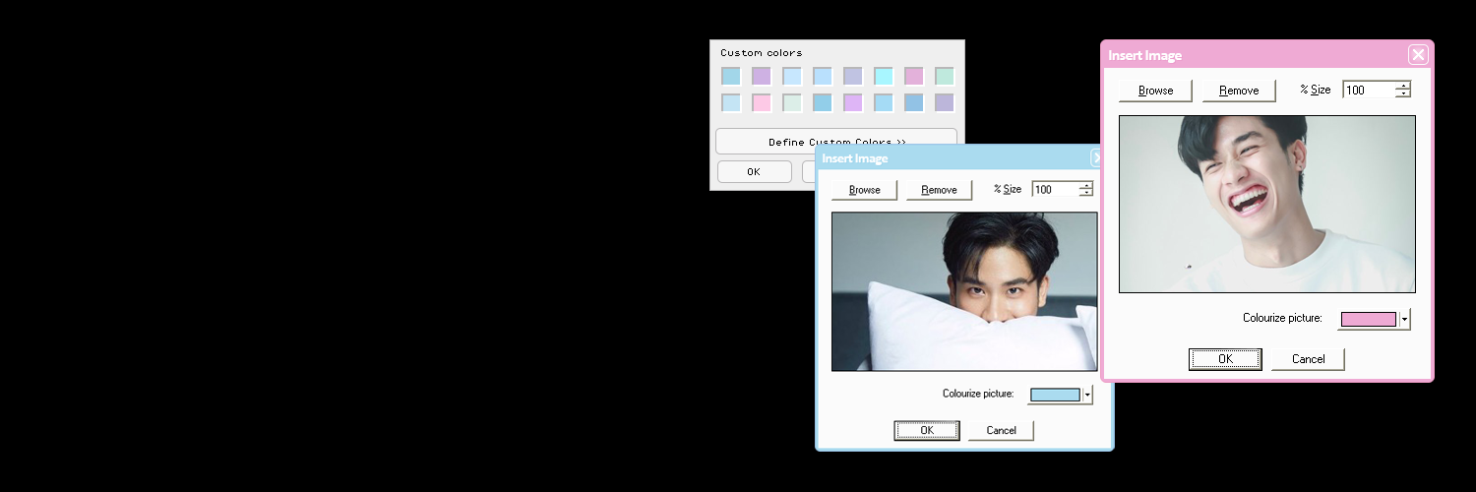Click Remove in the blue Insert Image dialog
This screenshot has width=1476, height=492.
coord(939,190)
